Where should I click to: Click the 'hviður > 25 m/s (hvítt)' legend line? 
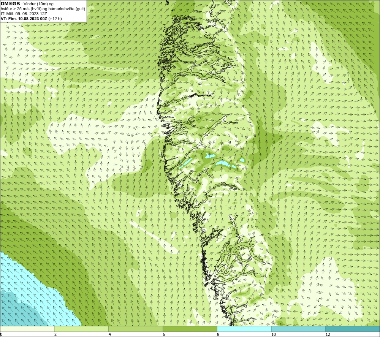(43, 9)
